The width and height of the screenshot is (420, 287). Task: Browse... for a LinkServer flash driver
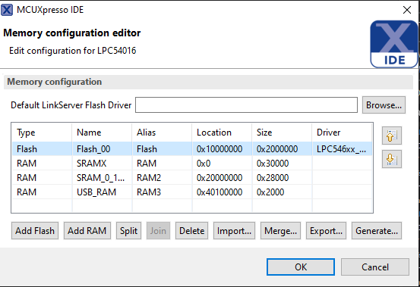click(384, 105)
